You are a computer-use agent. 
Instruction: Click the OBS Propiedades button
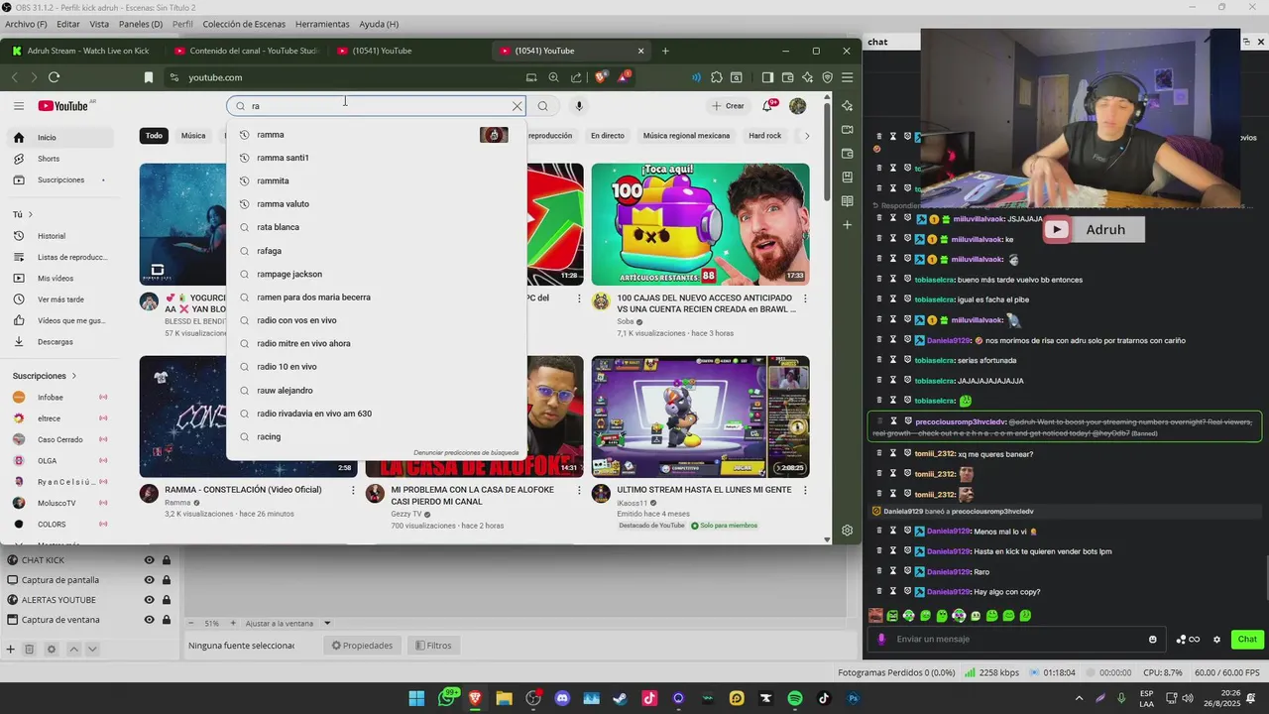362,646
